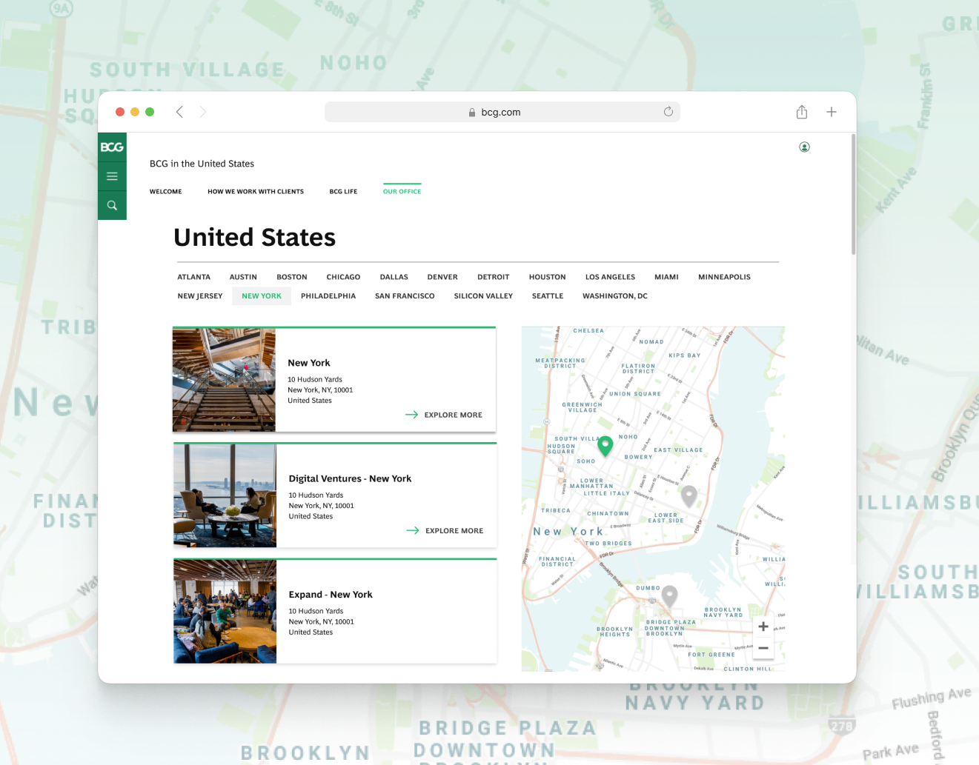Click Explore More on Digital Ventures card
Viewport: 979px width, 765px height.
pyautogui.click(x=454, y=531)
